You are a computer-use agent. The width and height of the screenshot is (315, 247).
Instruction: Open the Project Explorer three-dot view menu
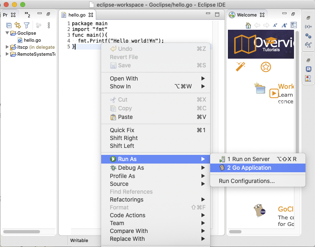point(49,25)
